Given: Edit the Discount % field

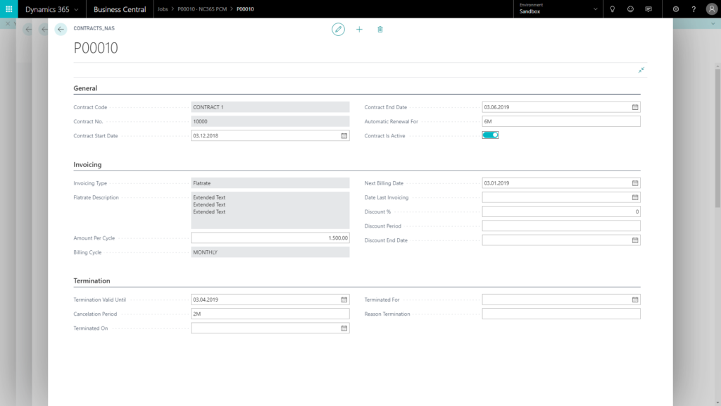Looking at the screenshot, I should (561, 211).
